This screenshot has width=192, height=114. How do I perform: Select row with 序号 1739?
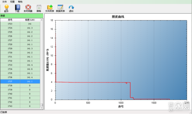20,90
